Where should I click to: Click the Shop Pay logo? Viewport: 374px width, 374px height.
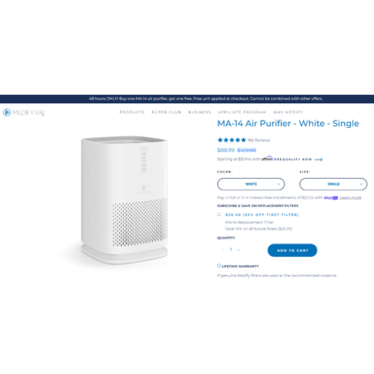click(x=331, y=198)
